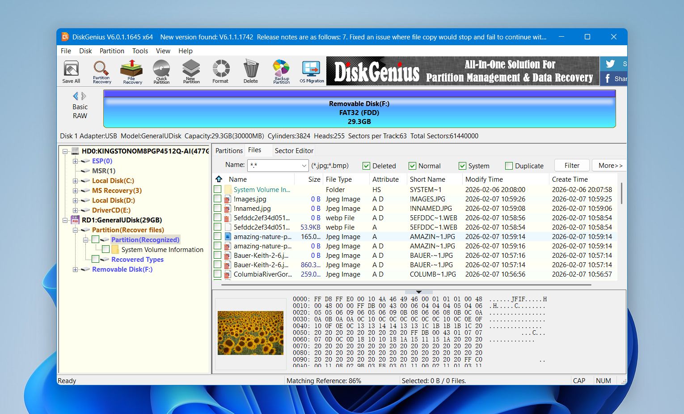Enable the Duplicate filter checkbox
The height and width of the screenshot is (414, 684).
coord(508,166)
